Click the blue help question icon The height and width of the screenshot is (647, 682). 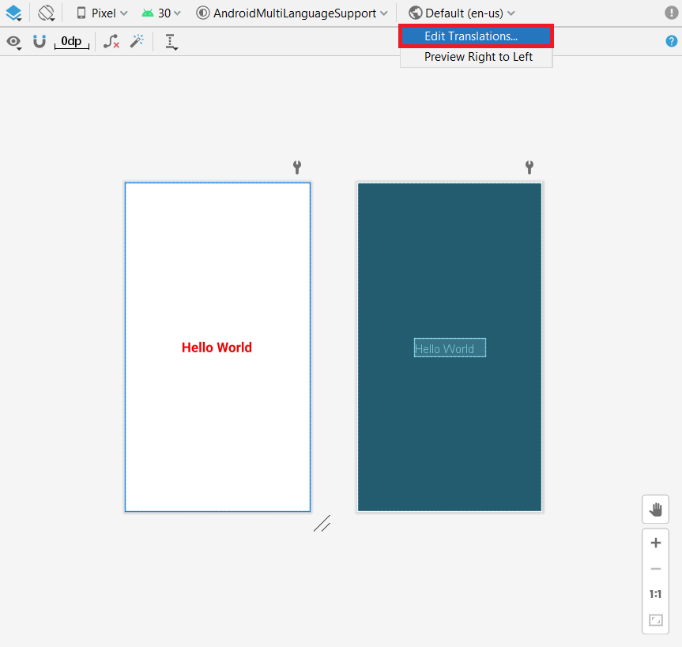(672, 41)
